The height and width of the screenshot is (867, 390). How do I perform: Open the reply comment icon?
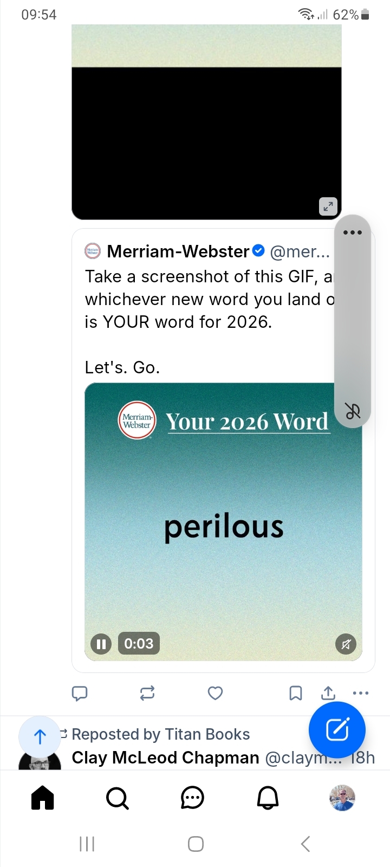(x=80, y=693)
